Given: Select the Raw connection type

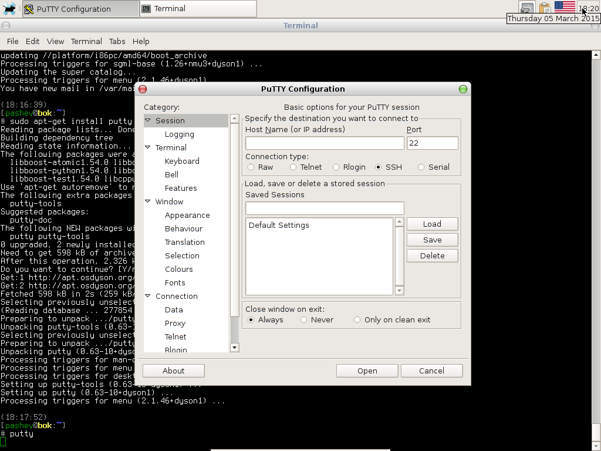Looking at the screenshot, I should 251,167.
